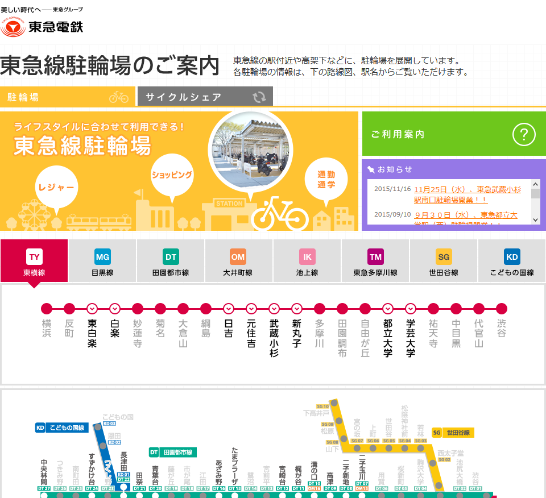Click the 溝の口 station on map
Image resolution: width=546 pixels, height=498 pixels.
point(314,471)
